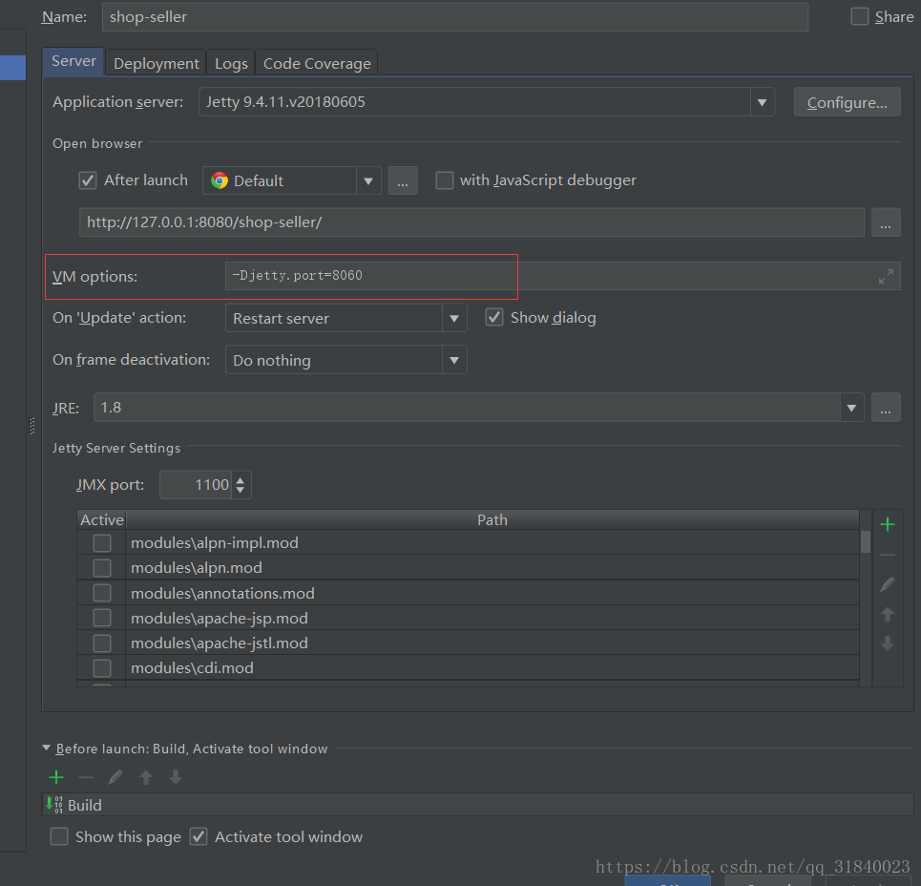
Task: Edit selected Jetty module path
Action: click(x=888, y=584)
